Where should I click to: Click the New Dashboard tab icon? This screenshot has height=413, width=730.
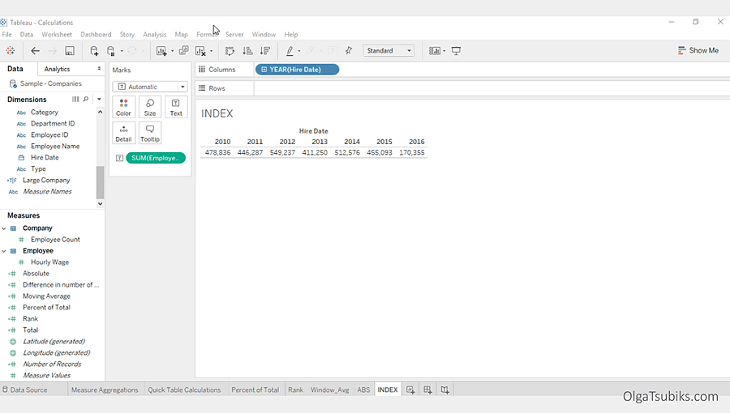427,390
